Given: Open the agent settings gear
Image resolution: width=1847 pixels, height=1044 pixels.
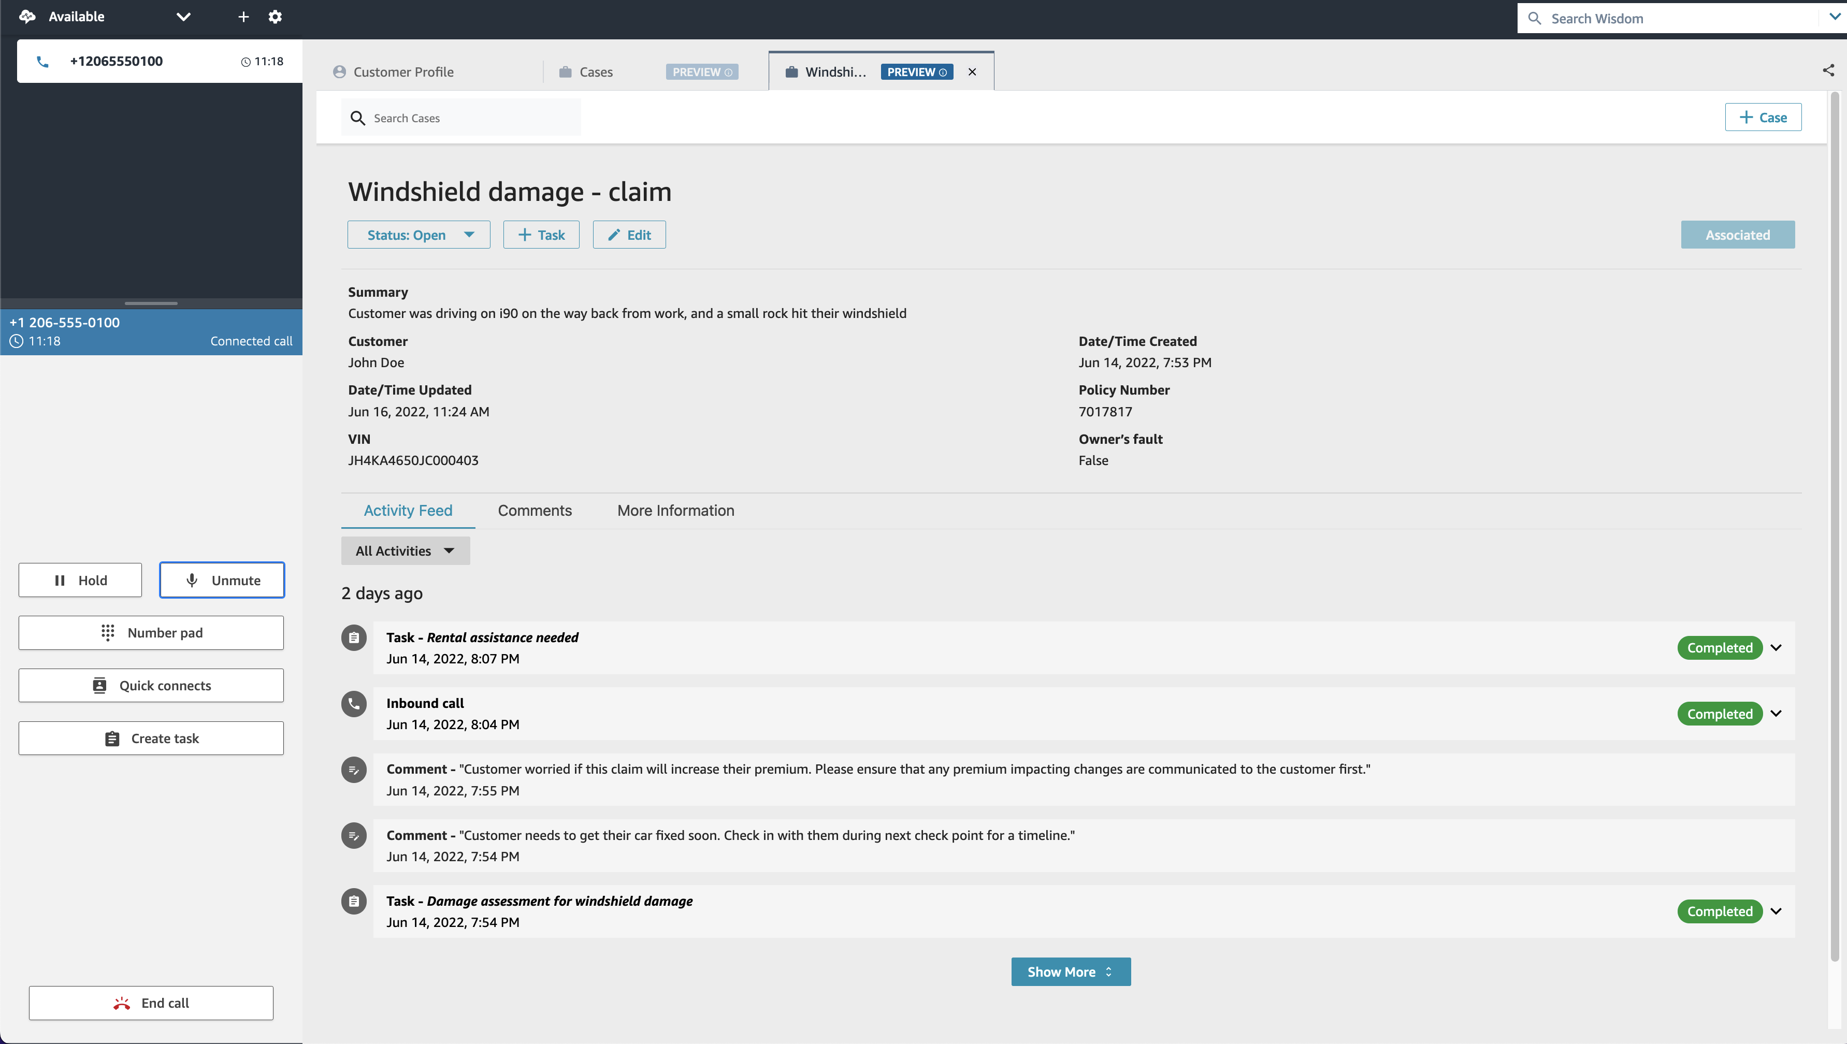Looking at the screenshot, I should (x=276, y=17).
